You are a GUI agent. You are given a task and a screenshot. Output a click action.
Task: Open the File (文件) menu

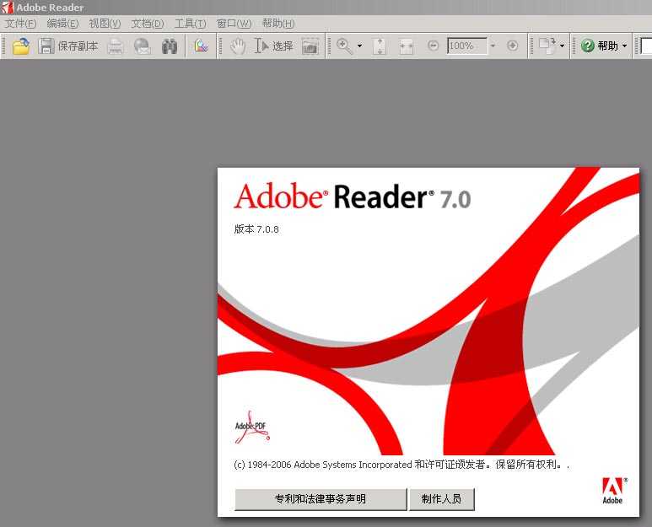point(20,24)
